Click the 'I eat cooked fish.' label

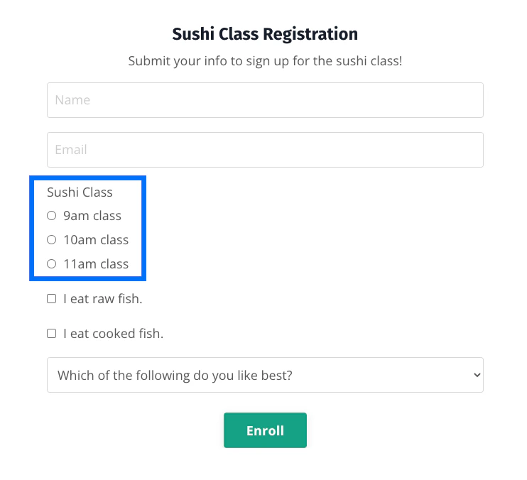(113, 333)
